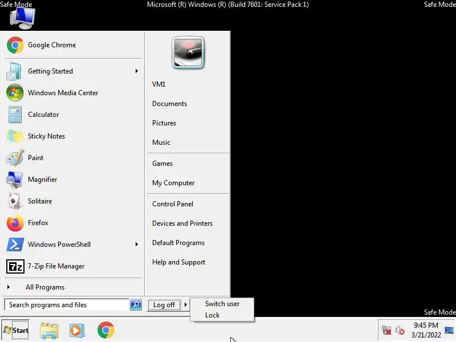Select Switch user from the shutdown menu
This screenshot has height=342, width=456.
[222, 304]
